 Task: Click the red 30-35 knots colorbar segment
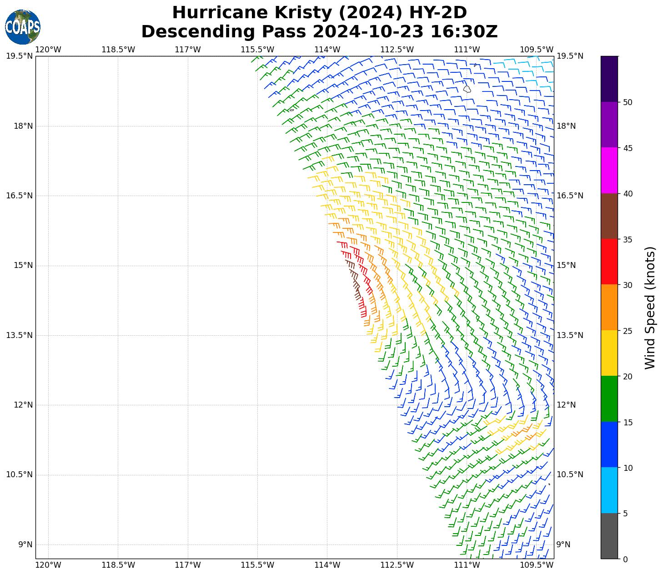pyautogui.click(x=609, y=262)
